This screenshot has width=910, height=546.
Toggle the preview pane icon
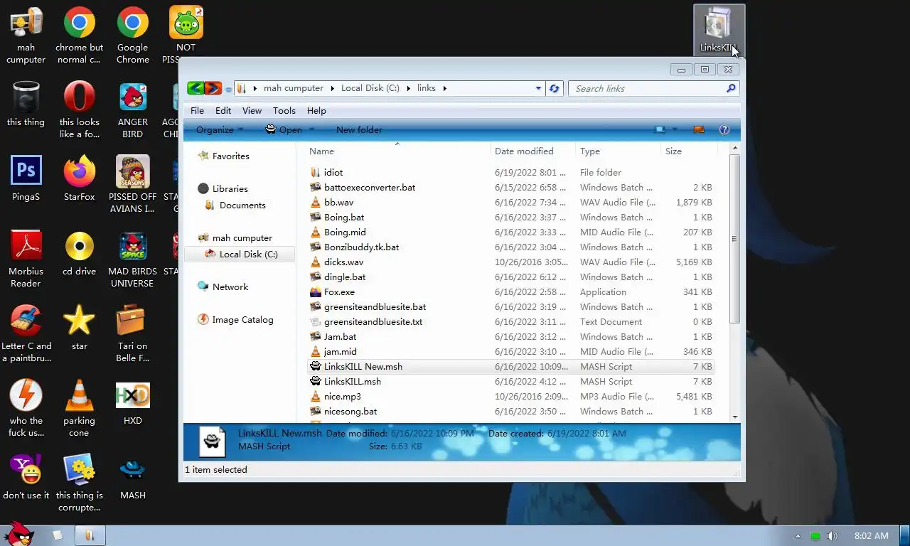click(x=698, y=129)
